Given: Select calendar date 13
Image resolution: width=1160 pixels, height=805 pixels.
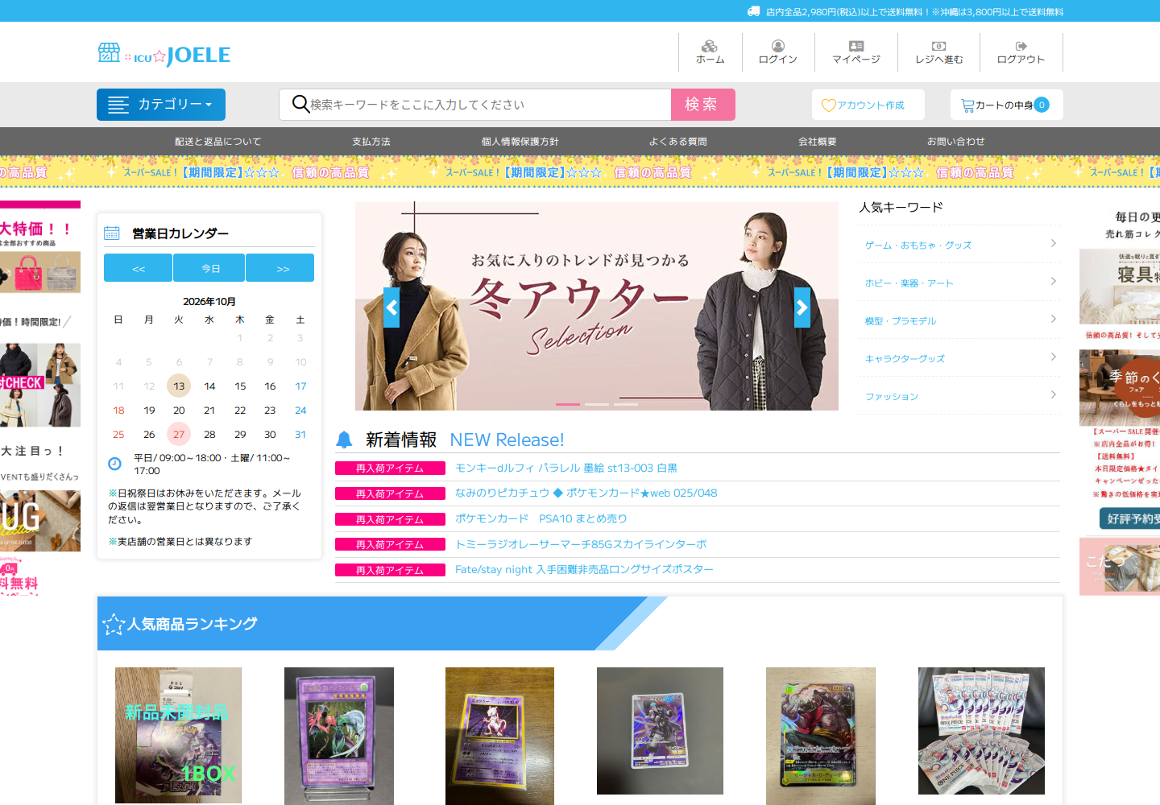Looking at the screenshot, I should tap(179, 386).
